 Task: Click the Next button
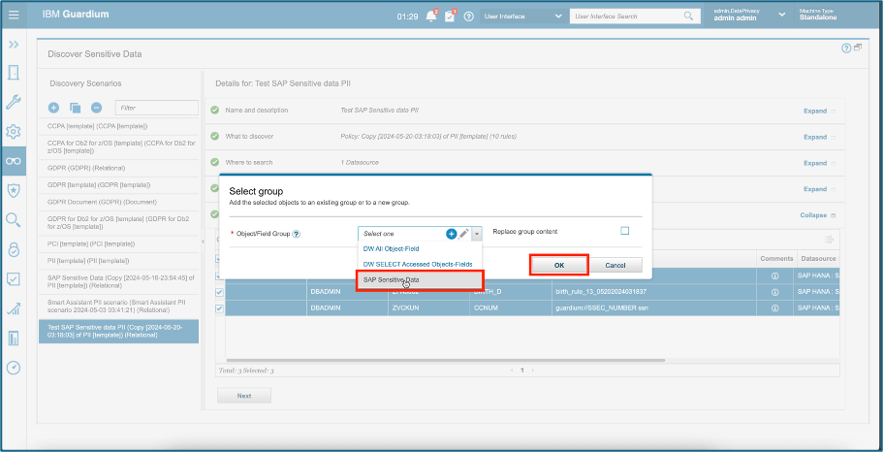pos(244,396)
